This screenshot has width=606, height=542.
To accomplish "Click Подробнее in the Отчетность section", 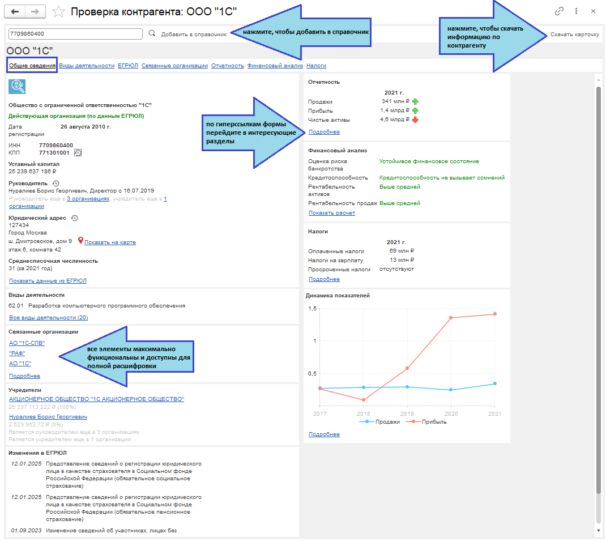I will tap(325, 132).
